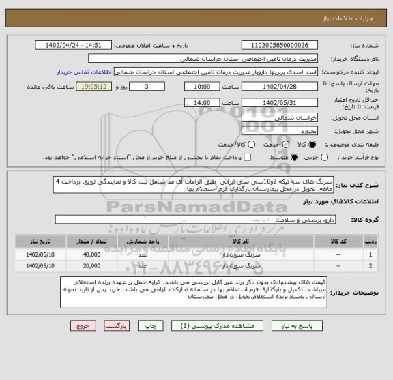The image size is (393, 380).
Task: Click the remaining time field 19:05:12
Action: [x=94, y=87]
